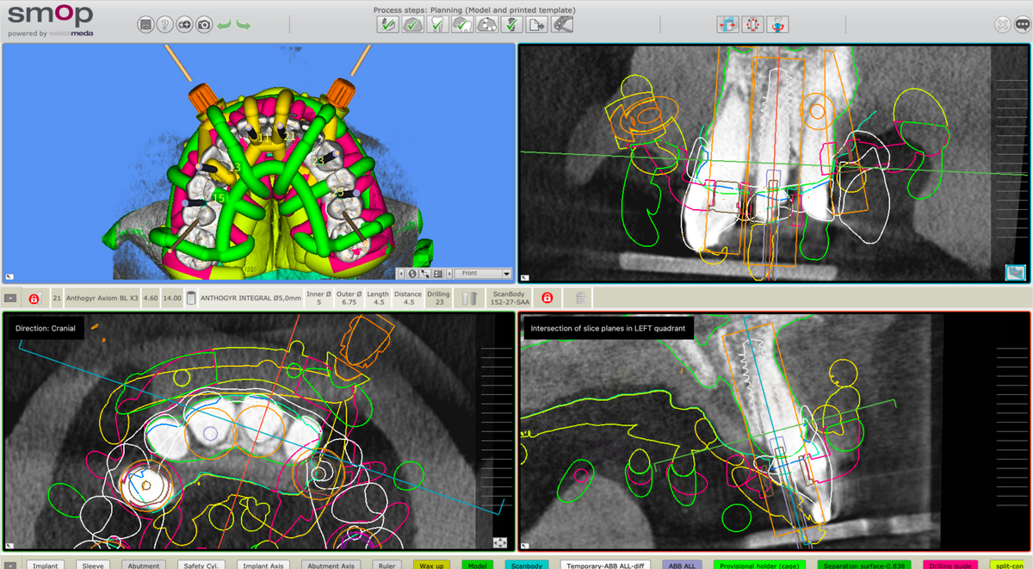Redo with the right green arrow

click(244, 25)
